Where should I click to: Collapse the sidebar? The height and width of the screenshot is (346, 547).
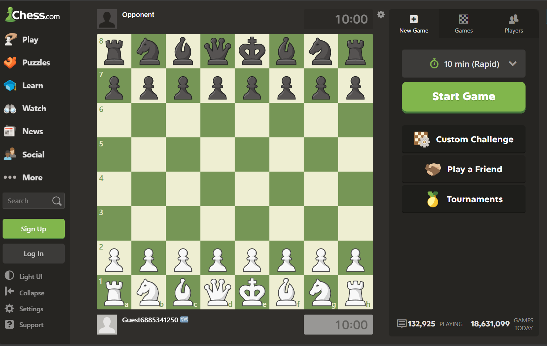pyautogui.click(x=24, y=292)
